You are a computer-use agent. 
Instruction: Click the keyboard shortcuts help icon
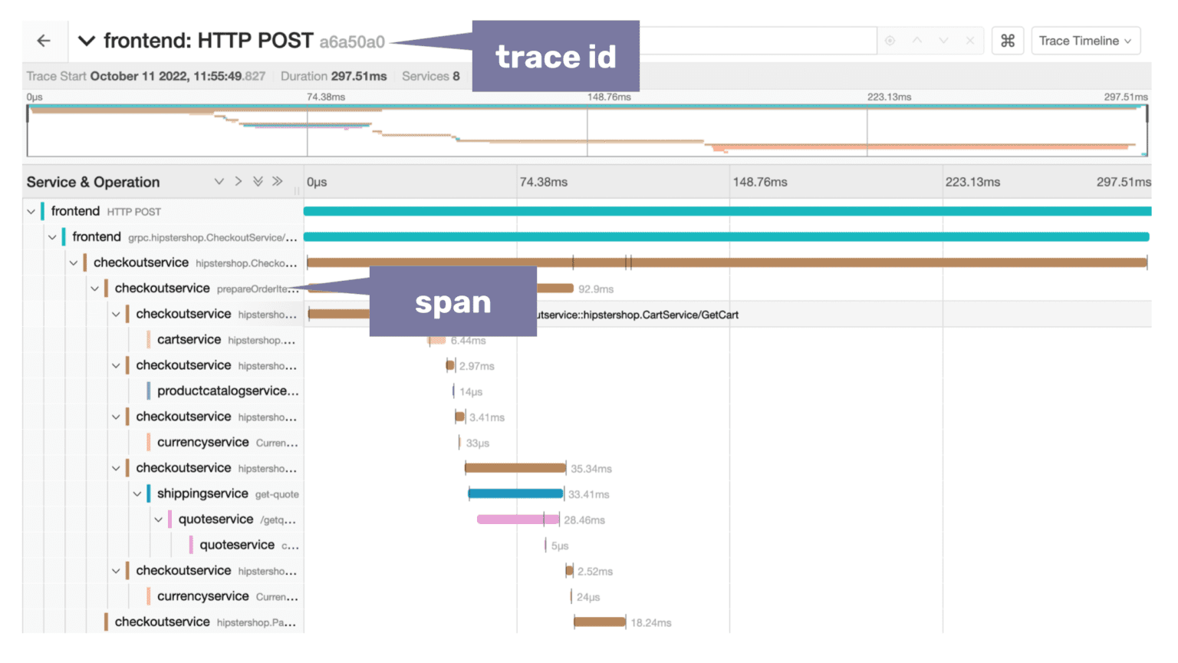point(1007,41)
